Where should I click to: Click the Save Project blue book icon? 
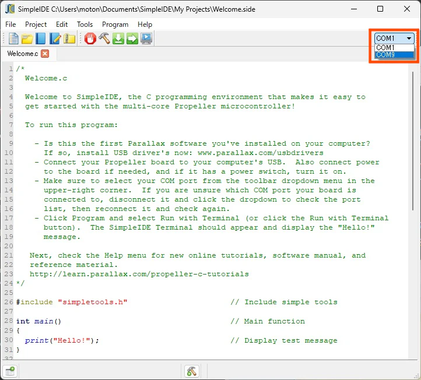click(41, 38)
